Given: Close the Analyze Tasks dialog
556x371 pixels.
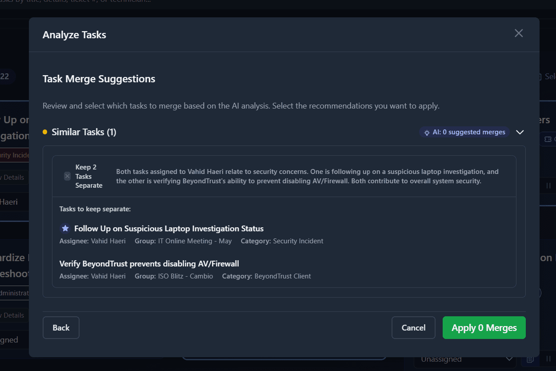Looking at the screenshot, I should coord(518,33).
